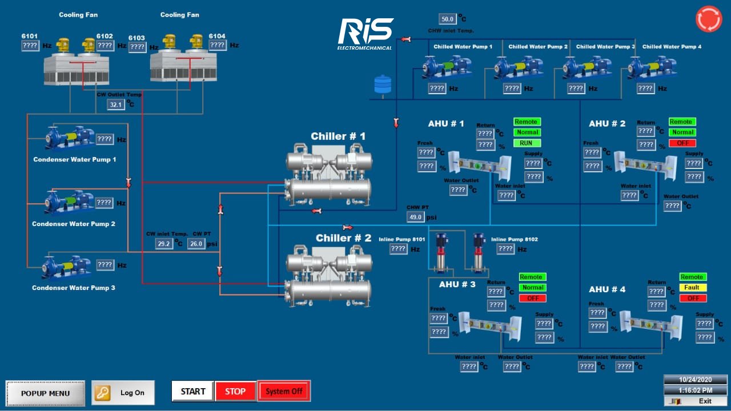The image size is (731, 411).
Task: Click the blue expansion tank icon
Action: (382, 84)
